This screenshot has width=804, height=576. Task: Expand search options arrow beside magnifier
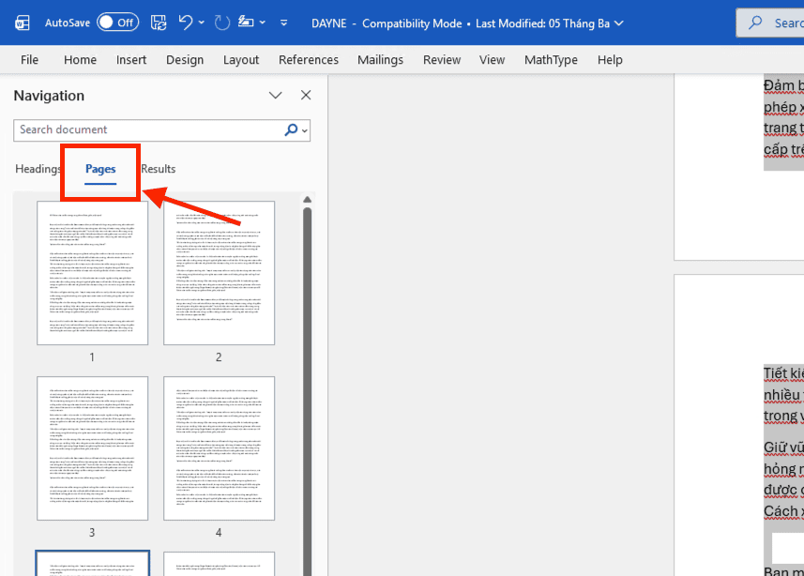[305, 130]
